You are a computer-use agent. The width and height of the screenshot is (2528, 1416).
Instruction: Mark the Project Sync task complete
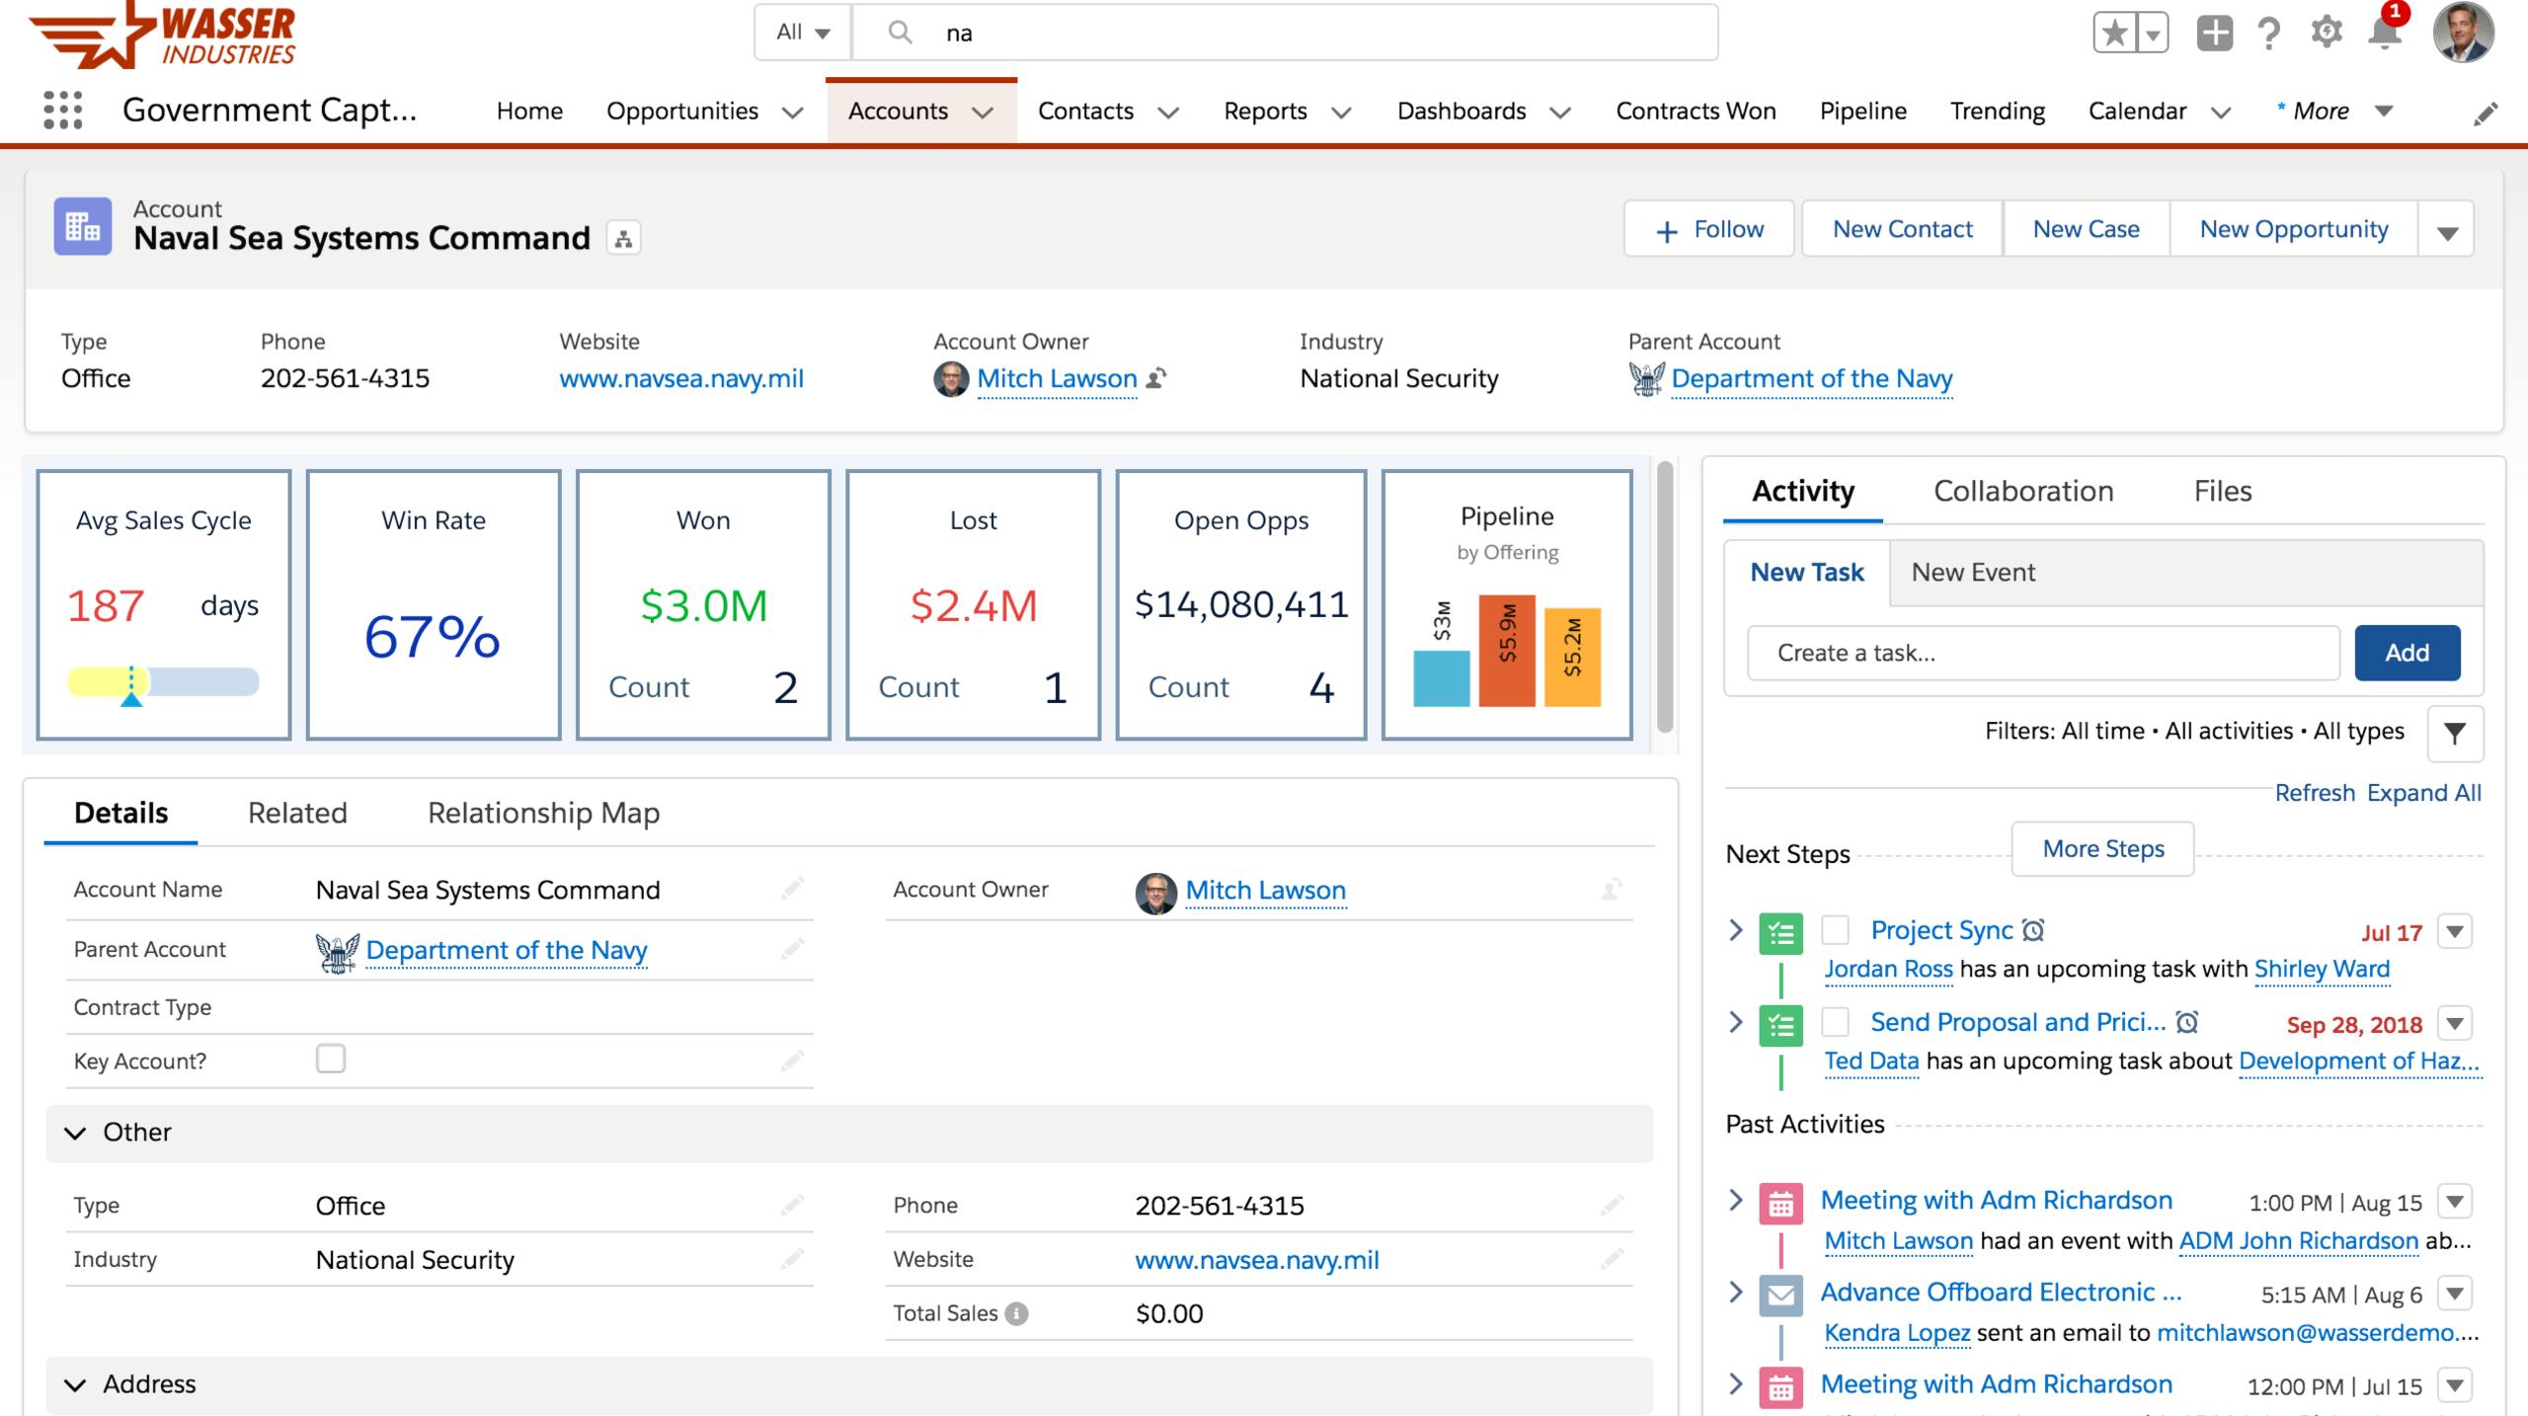[1835, 930]
